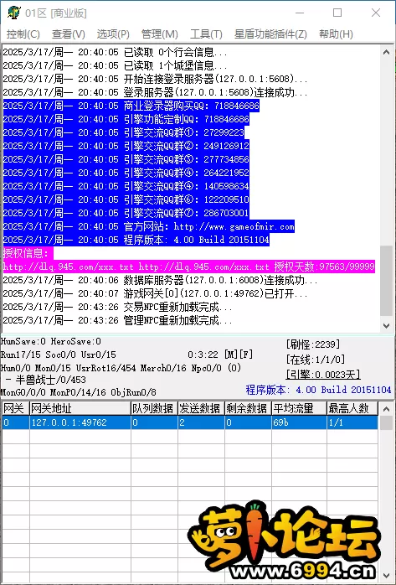Click the log line 引擎交流QQ群②: 249126912
The image size is (396, 585).
pos(126,146)
